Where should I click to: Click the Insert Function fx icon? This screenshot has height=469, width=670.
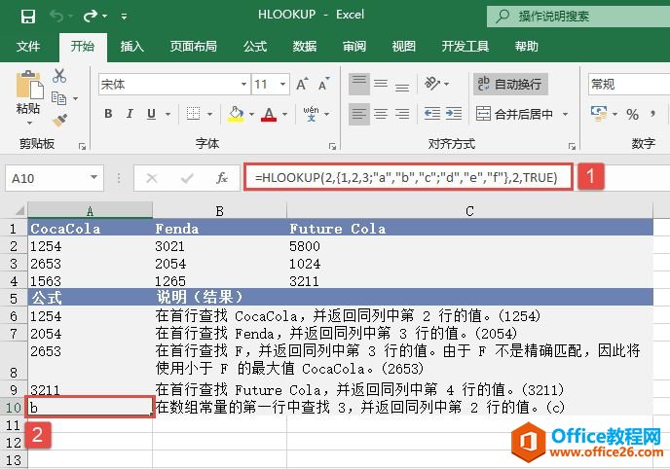[x=222, y=178]
